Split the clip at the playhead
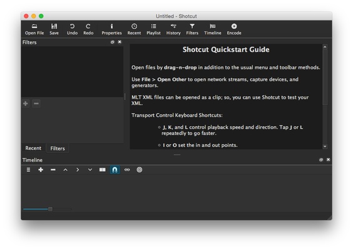The height and width of the screenshot is (250, 353). pos(103,170)
